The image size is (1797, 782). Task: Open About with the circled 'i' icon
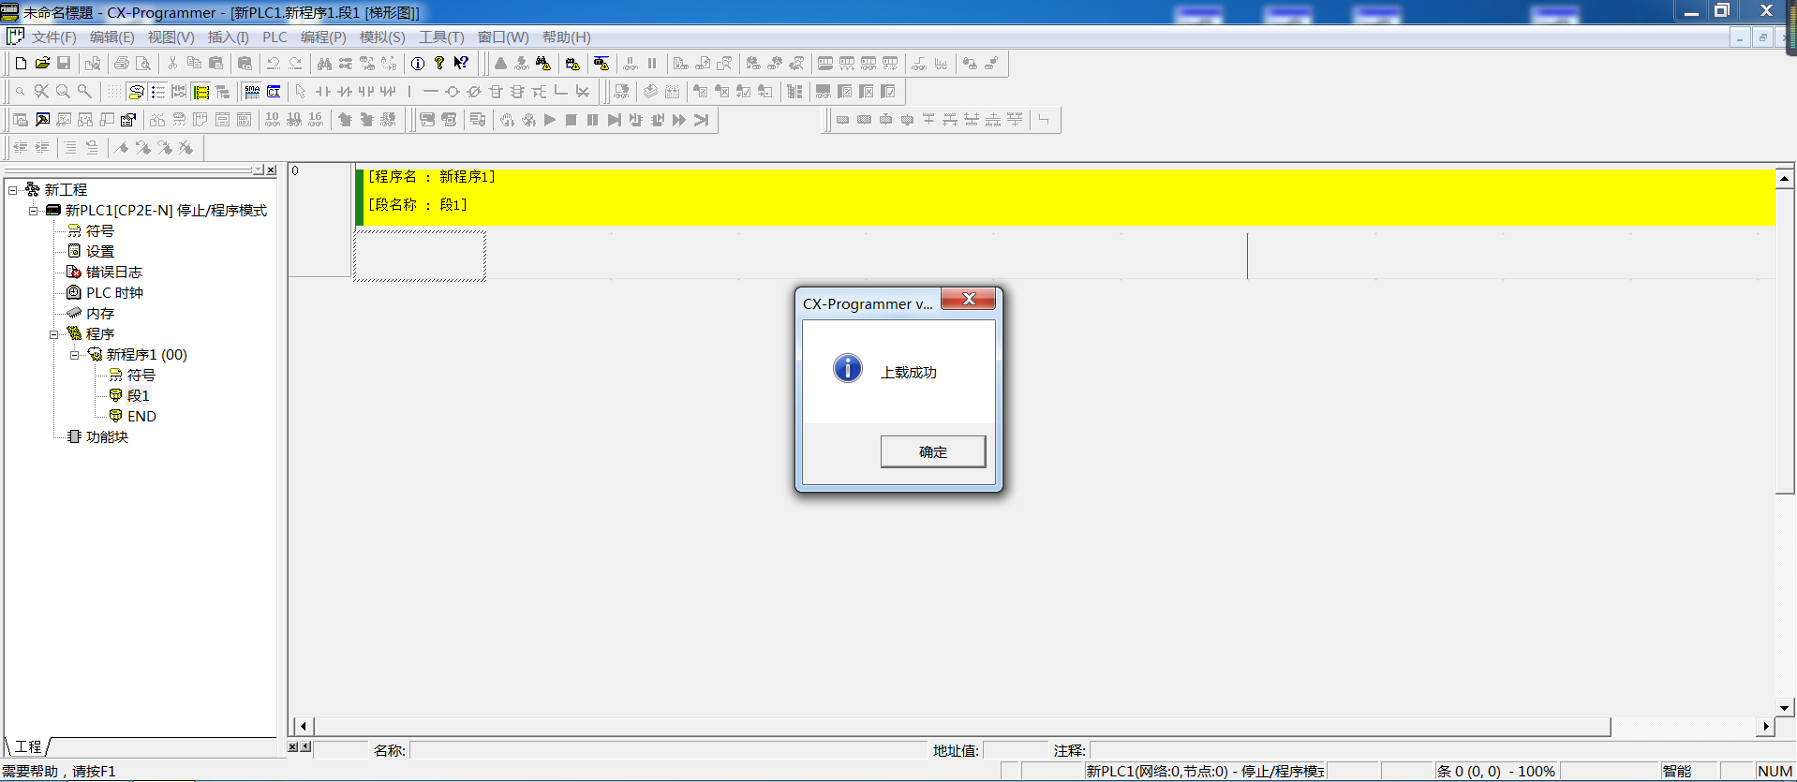(418, 64)
